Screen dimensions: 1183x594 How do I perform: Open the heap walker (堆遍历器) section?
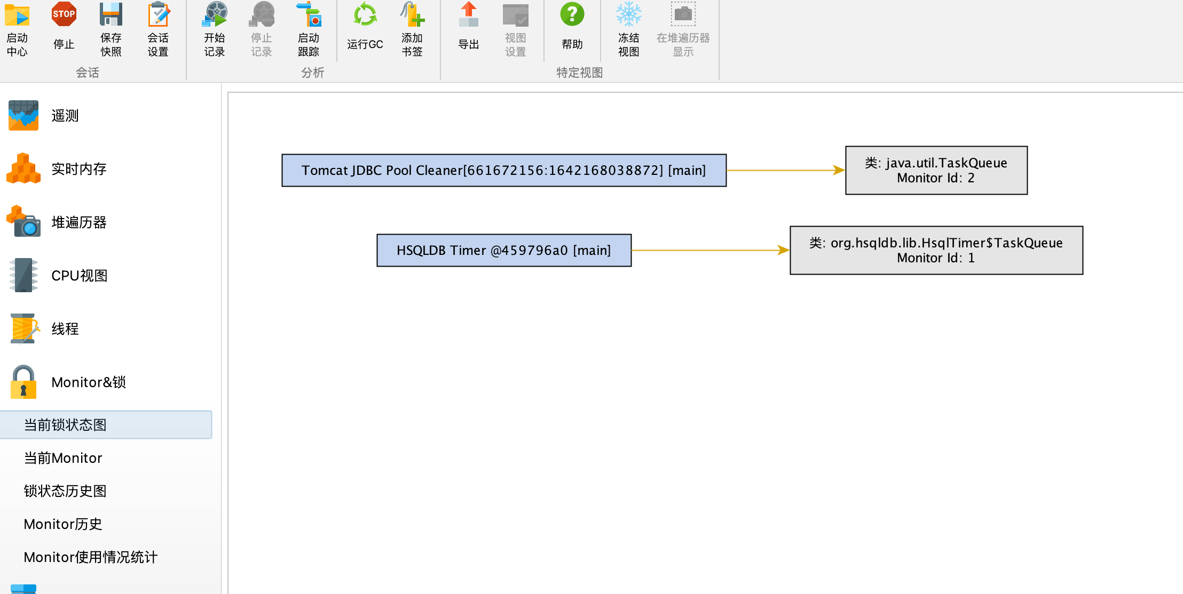coord(78,222)
